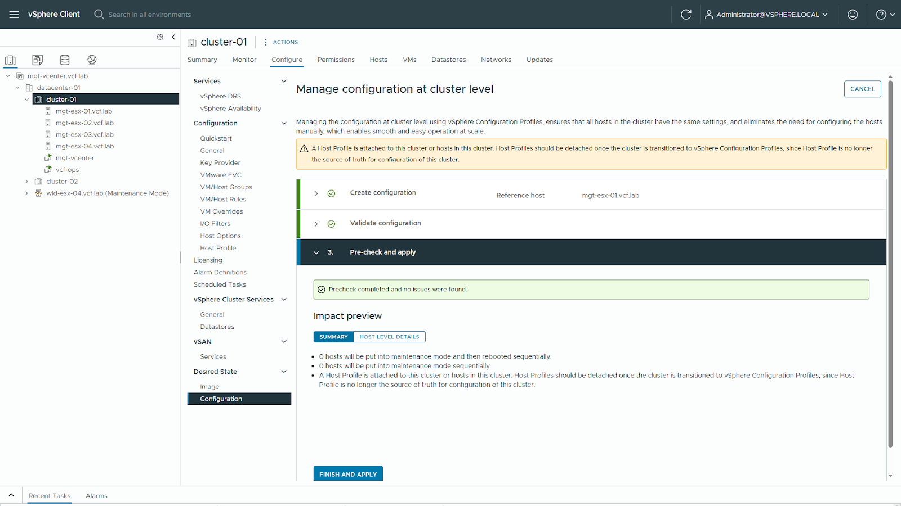The height and width of the screenshot is (506, 901).
Task: Switch to Storage inventory view
Action: click(x=65, y=60)
